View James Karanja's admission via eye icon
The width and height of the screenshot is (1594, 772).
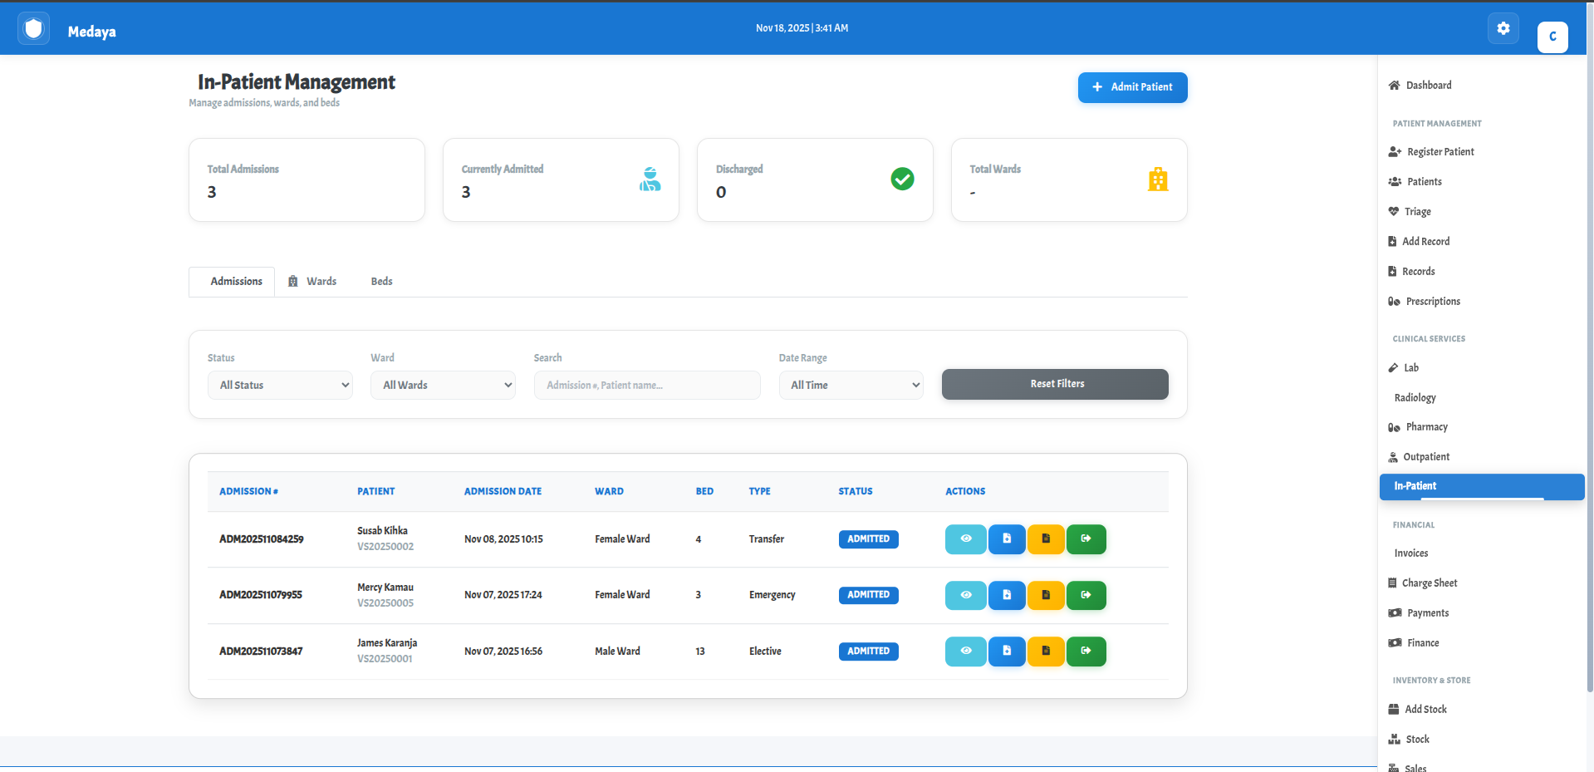(x=965, y=652)
